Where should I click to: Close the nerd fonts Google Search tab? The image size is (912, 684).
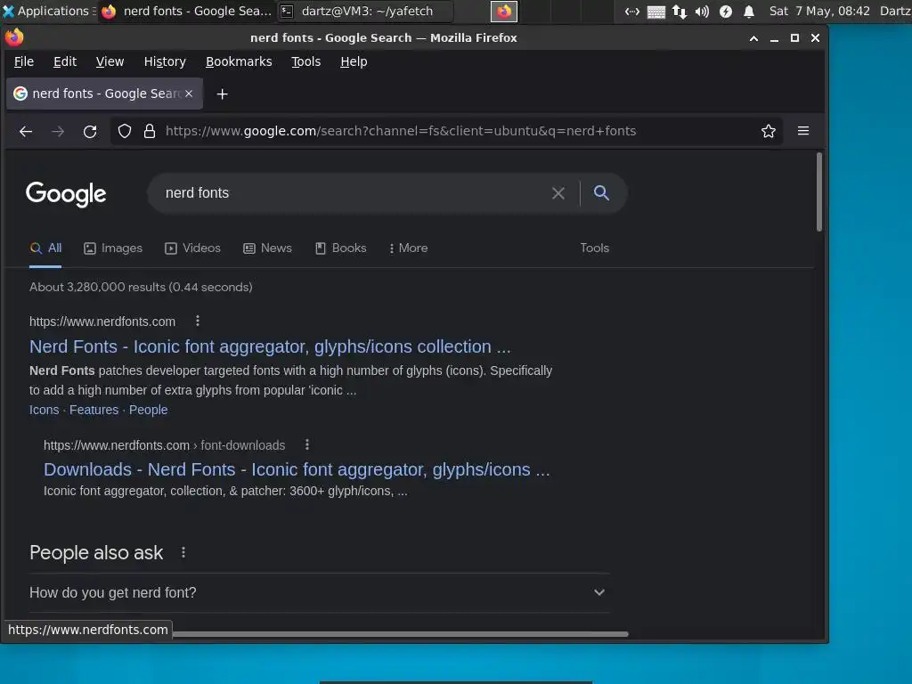click(x=189, y=94)
